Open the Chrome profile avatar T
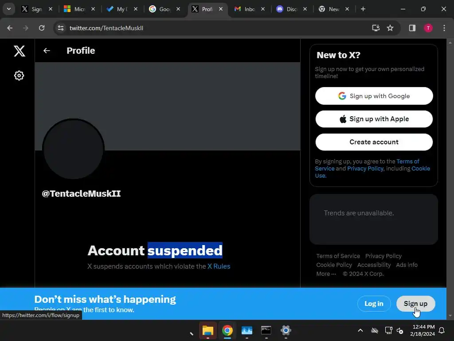 pos(428,28)
